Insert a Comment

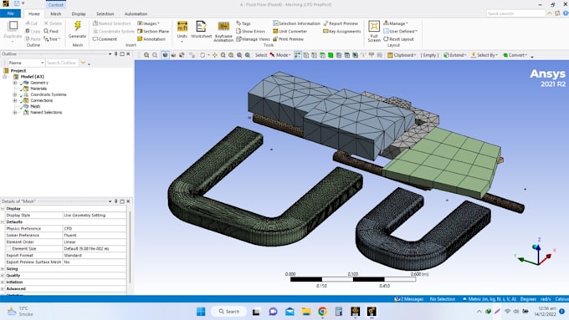[105, 38]
